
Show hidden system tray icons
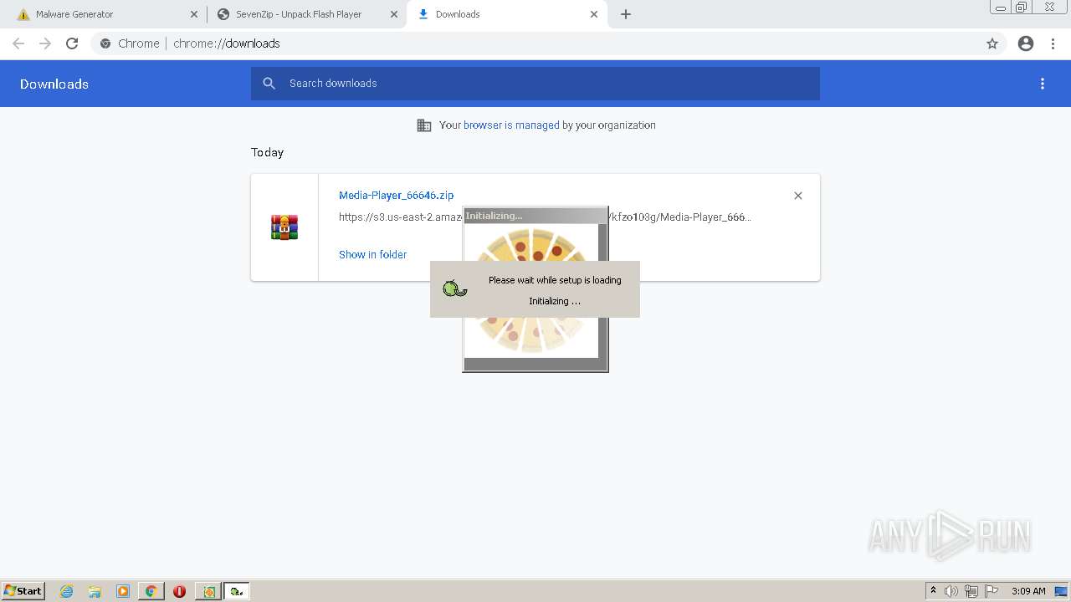933,591
